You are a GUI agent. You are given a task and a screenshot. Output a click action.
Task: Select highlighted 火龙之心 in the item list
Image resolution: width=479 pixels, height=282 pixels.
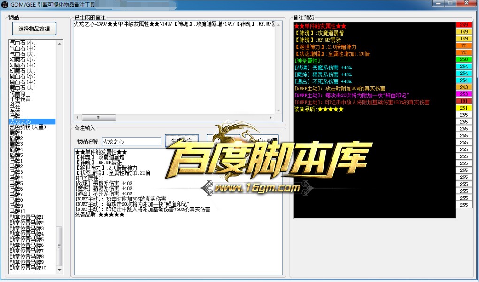32,121
